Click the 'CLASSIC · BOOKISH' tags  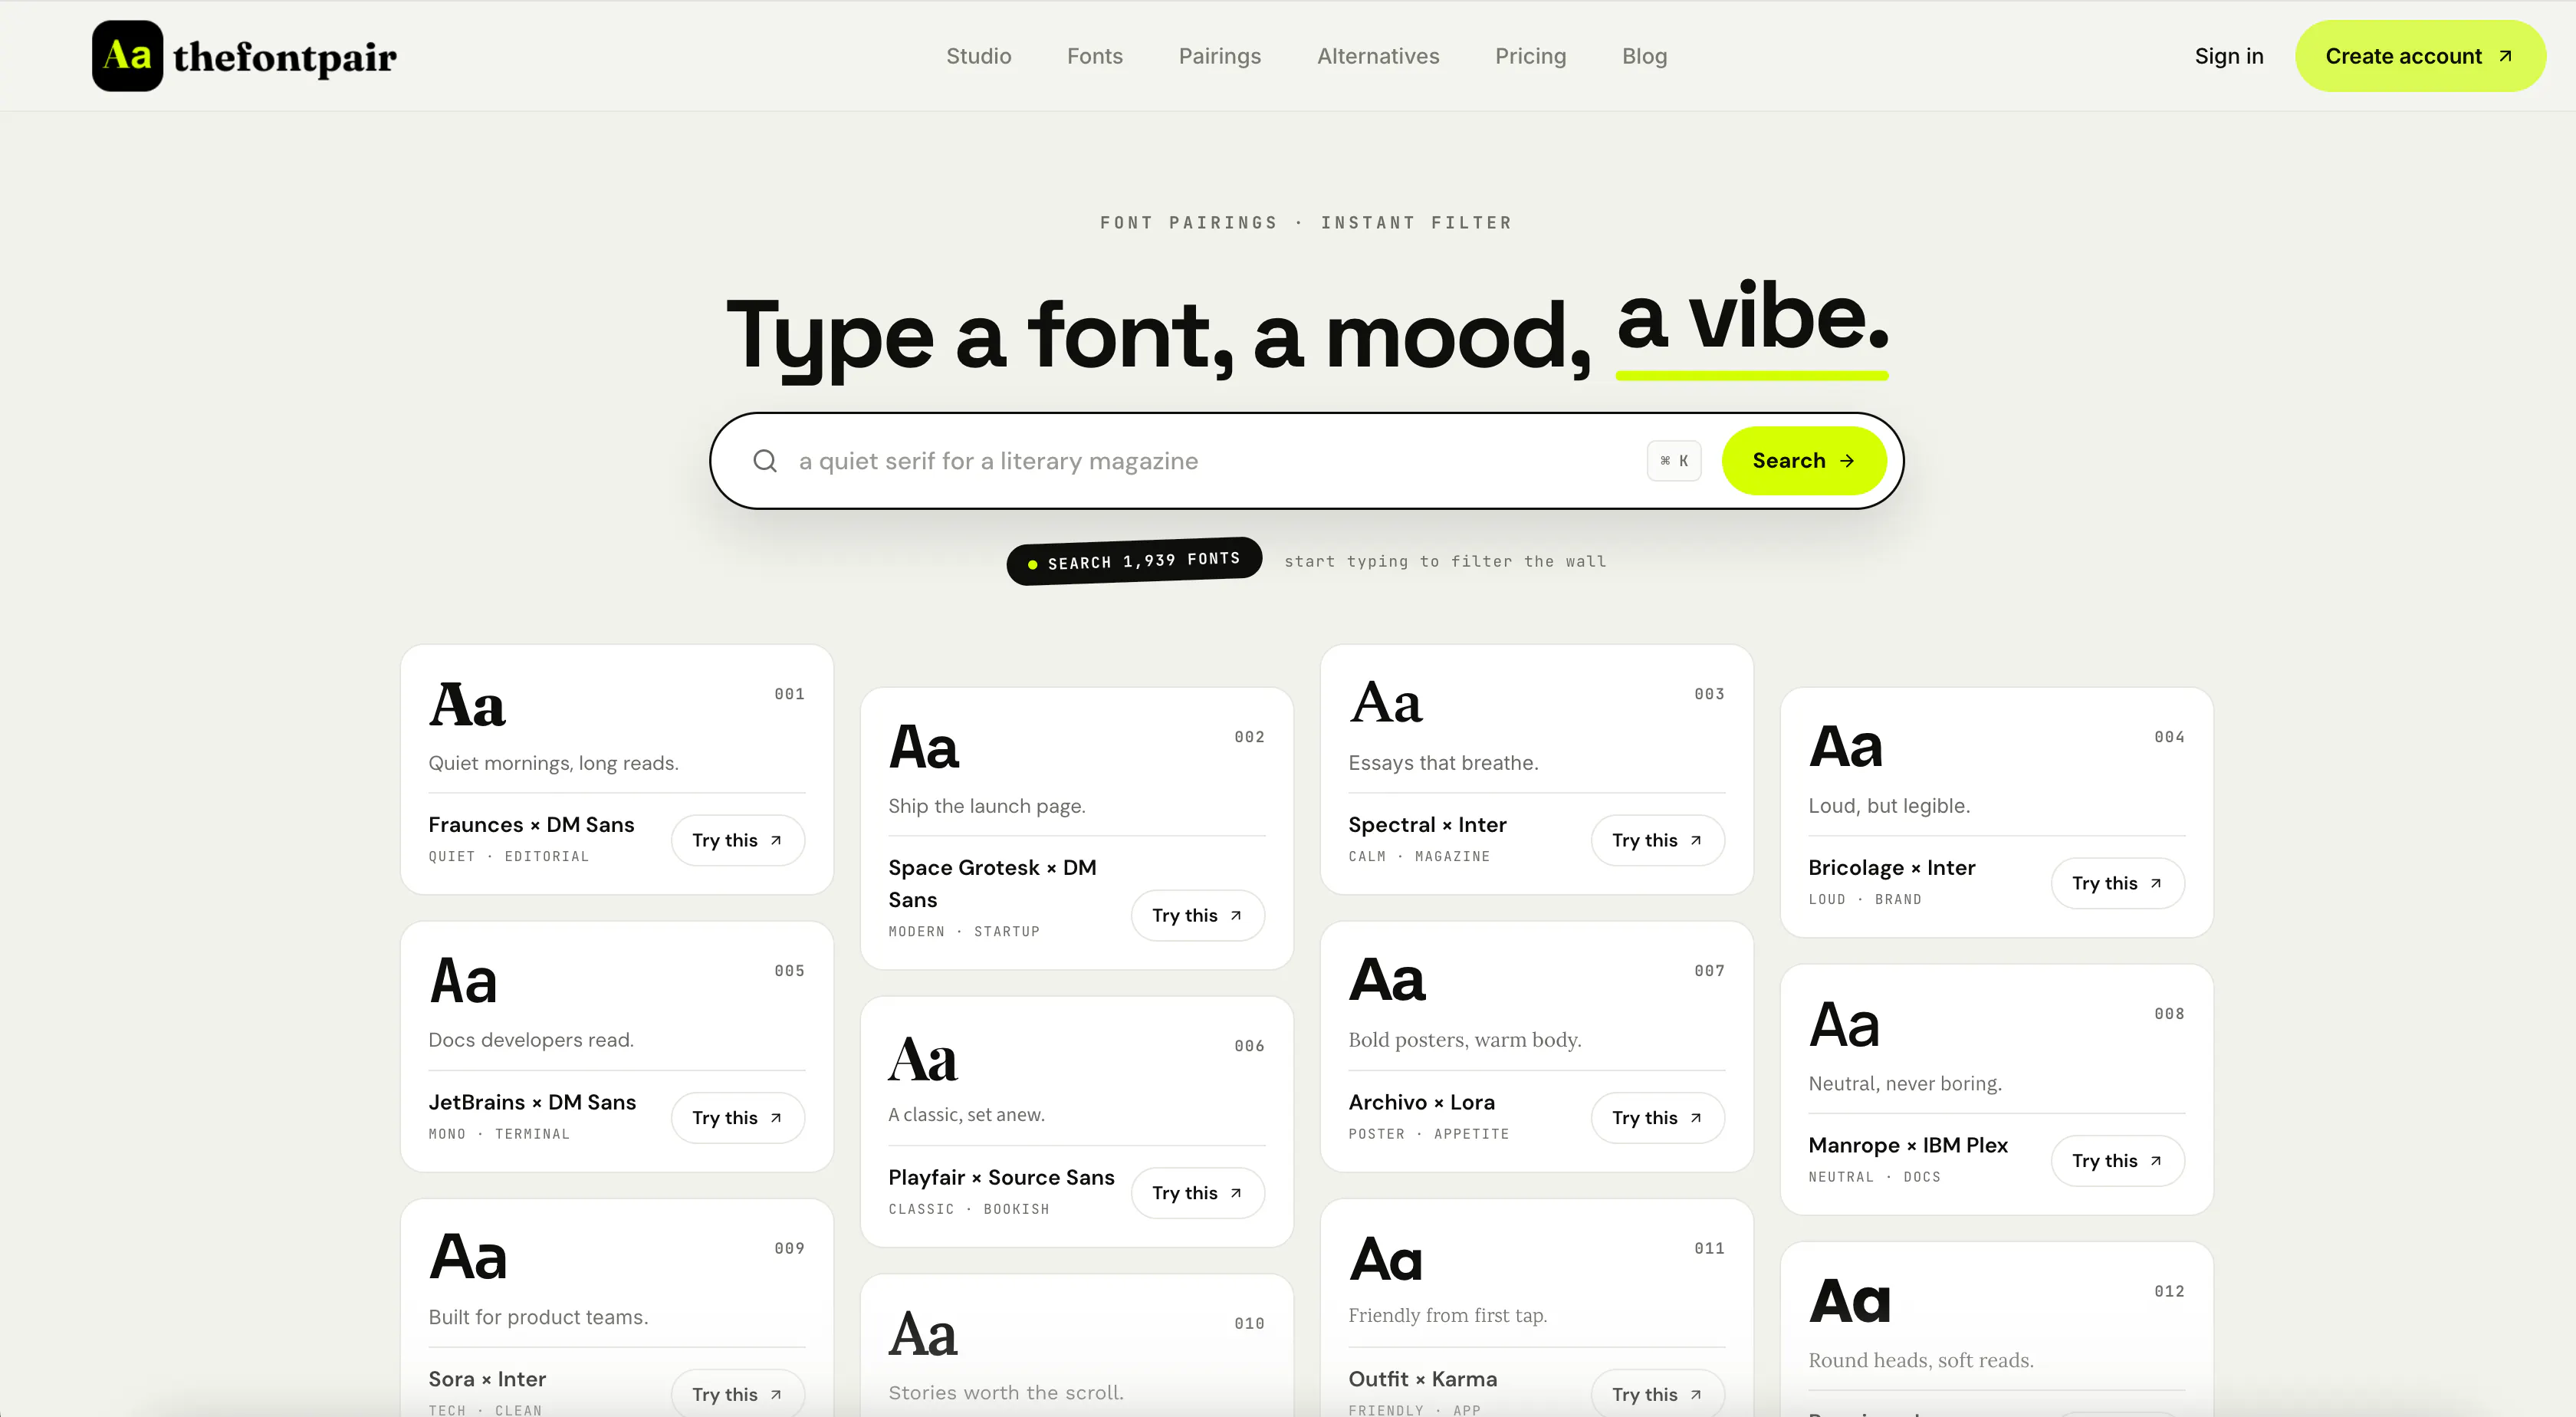tap(969, 1209)
